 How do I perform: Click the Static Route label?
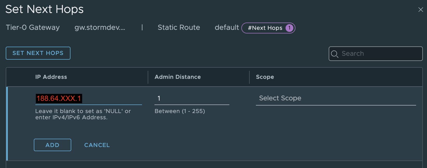coord(179,27)
